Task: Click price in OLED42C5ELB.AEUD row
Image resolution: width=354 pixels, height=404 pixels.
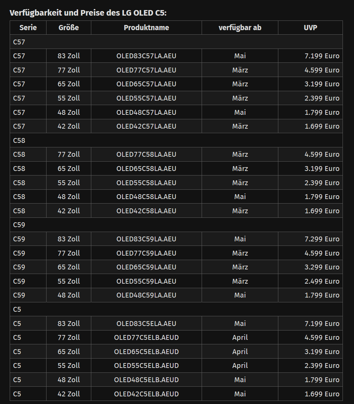Action: click(322, 394)
